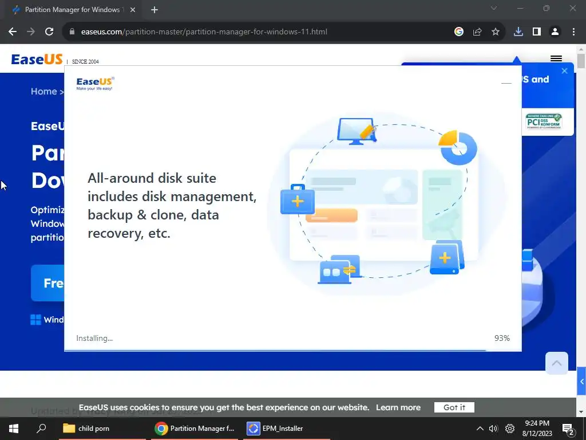The height and width of the screenshot is (440, 586).
Task: Click the EaseUS website logo
Action: tap(37, 59)
